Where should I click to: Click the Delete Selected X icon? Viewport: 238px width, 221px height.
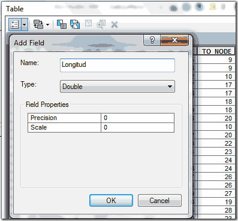tap(115, 24)
